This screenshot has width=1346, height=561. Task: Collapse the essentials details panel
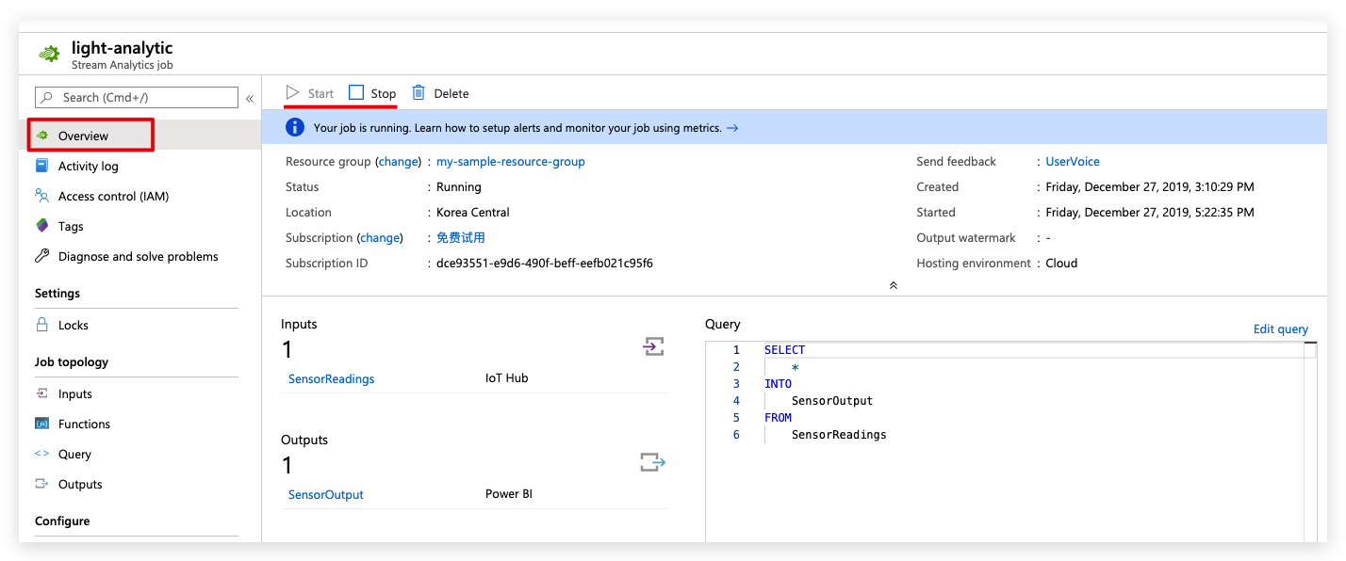(893, 285)
